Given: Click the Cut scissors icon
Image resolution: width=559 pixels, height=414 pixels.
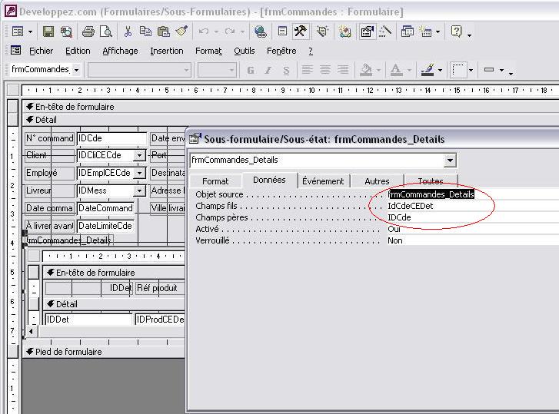Looking at the screenshot, I should click(128, 31).
